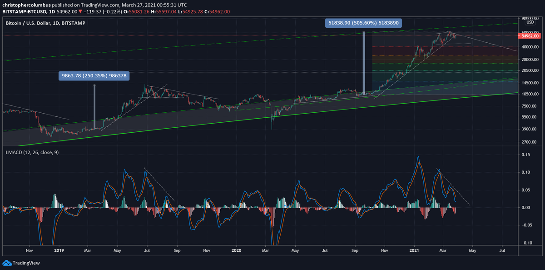This screenshot has height=270, width=545.
Task: Select the LMACD (12, 26, close, 9) indicator label
Action: pos(32,152)
